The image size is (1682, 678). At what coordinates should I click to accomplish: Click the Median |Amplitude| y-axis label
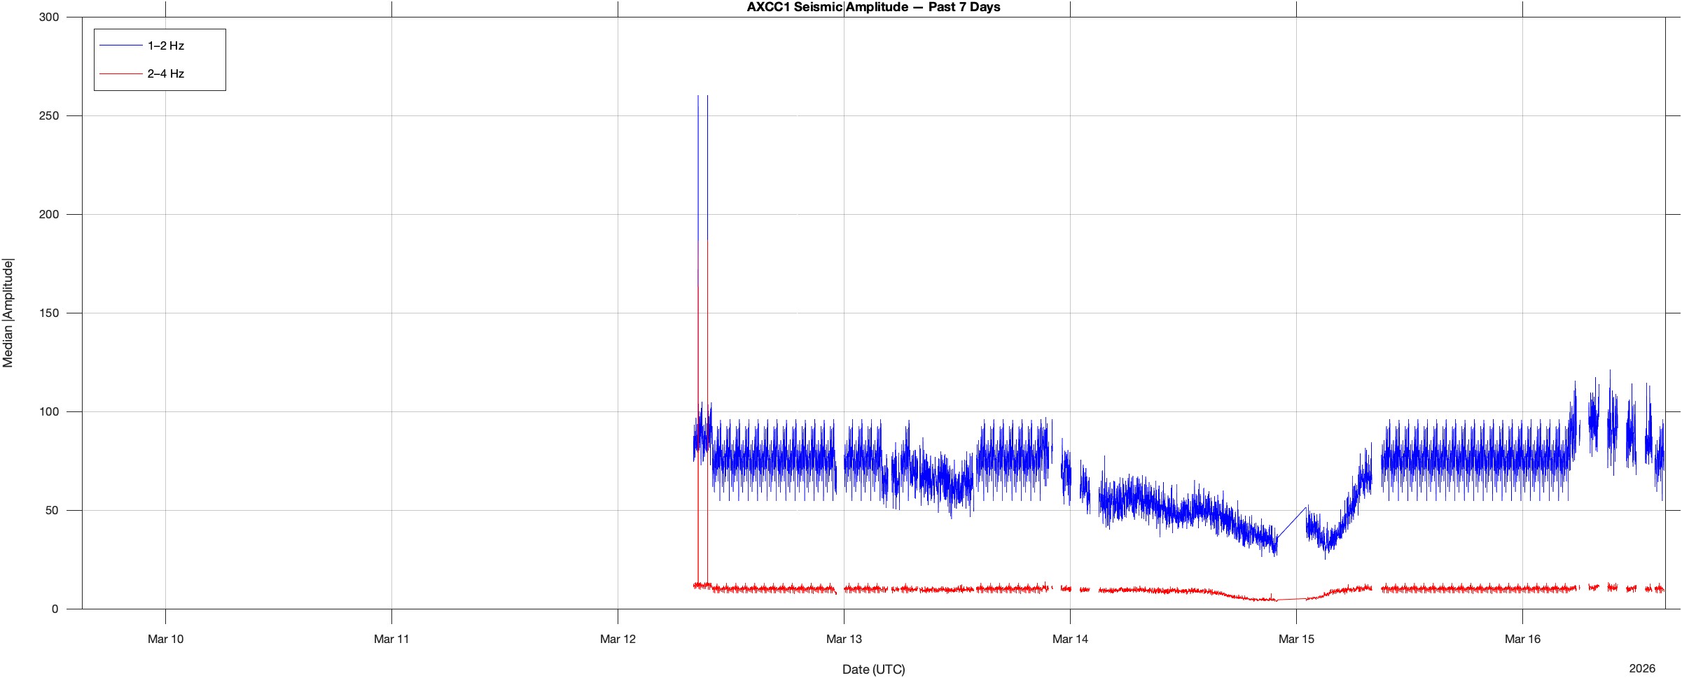[x=8, y=313]
